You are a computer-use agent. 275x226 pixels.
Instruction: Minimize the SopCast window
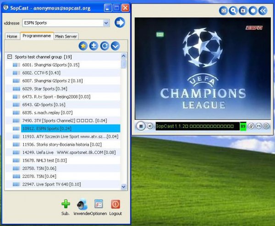[108, 8]
